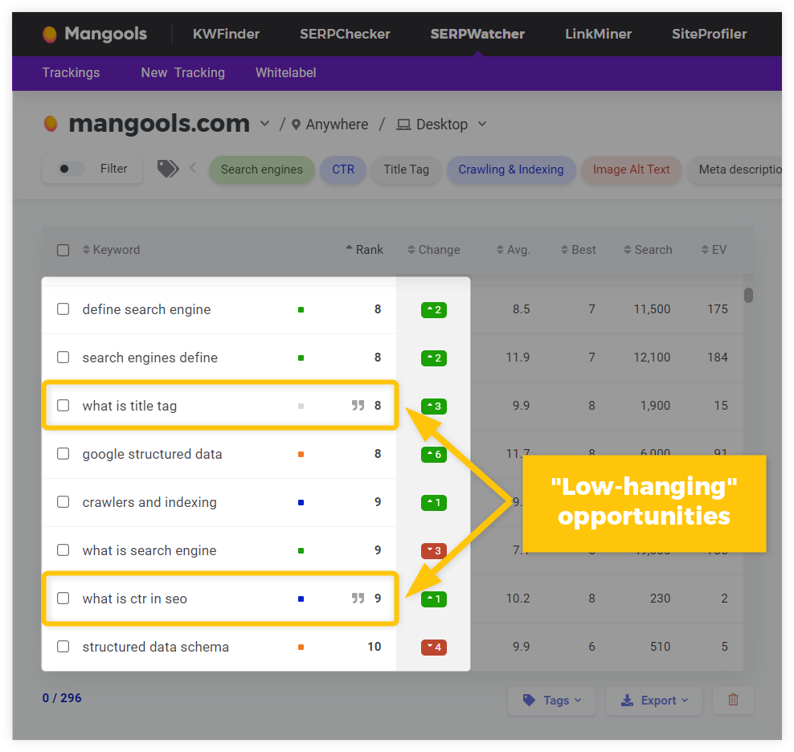794x752 pixels.
Task: Open the KWFinder tool tab
Action: pos(226,34)
